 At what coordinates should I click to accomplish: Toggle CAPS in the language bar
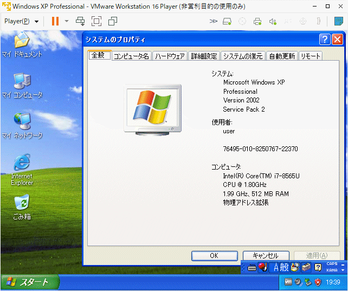[x=332, y=264]
